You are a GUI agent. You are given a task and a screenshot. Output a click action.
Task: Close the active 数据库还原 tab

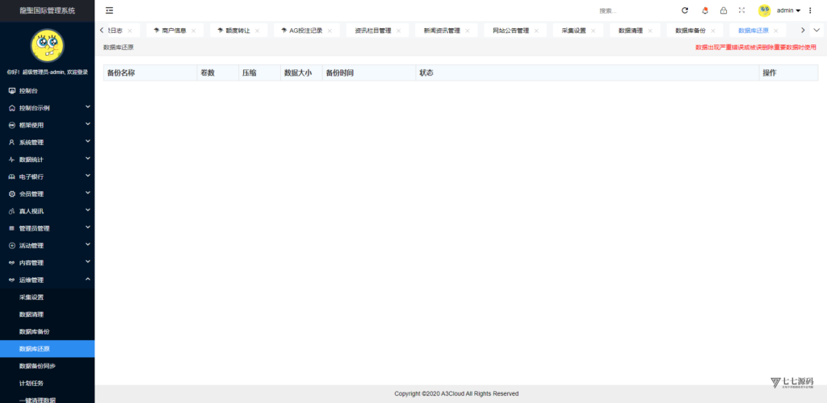pos(776,31)
